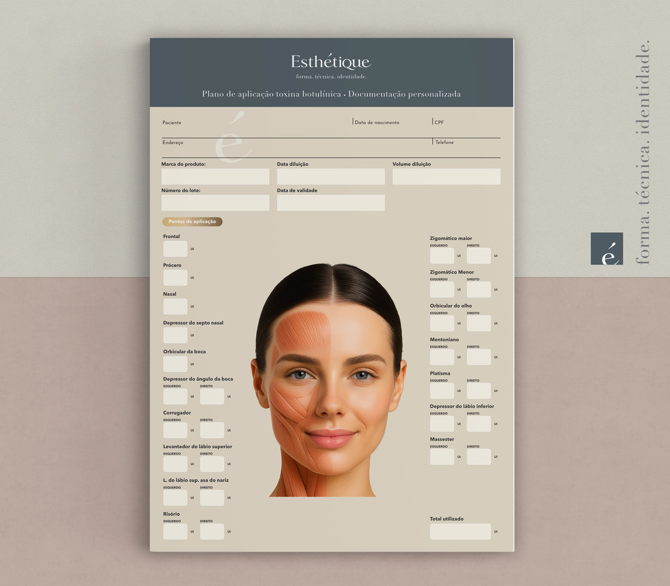Image resolution: width=670 pixels, height=586 pixels.
Task: Click the Masseter esquerdo box
Action: coord(442,457)
